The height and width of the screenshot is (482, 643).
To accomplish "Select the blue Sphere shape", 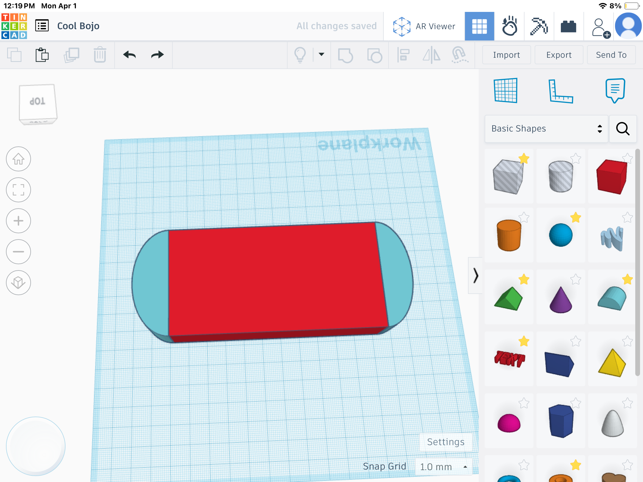I will [561, 235].
